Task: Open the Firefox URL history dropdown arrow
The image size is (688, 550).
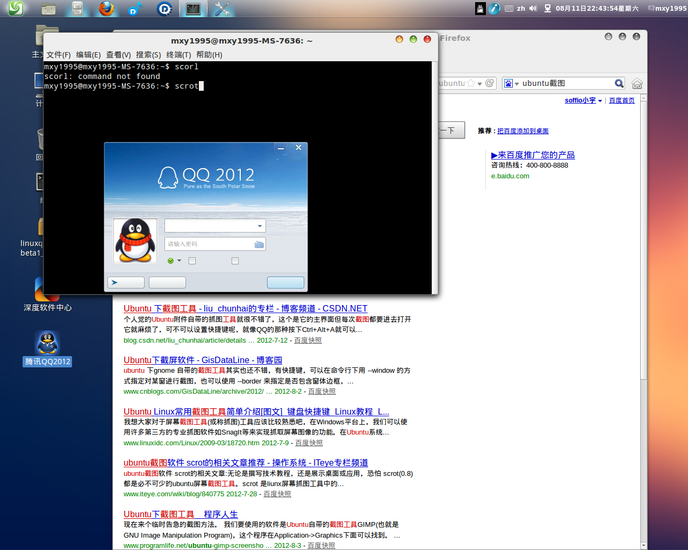Action: pyautogui.click(x=479, y=84)
